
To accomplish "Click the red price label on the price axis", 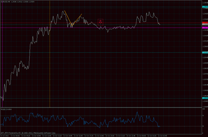I will pyautogui.click(x=205, y=23).
